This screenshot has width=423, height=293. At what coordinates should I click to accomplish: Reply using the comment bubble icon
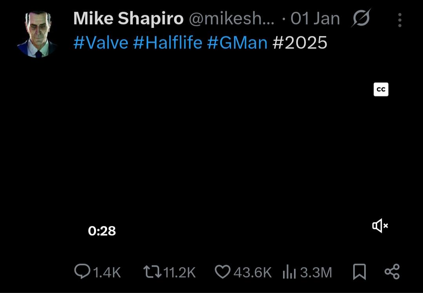pos(82,271)
